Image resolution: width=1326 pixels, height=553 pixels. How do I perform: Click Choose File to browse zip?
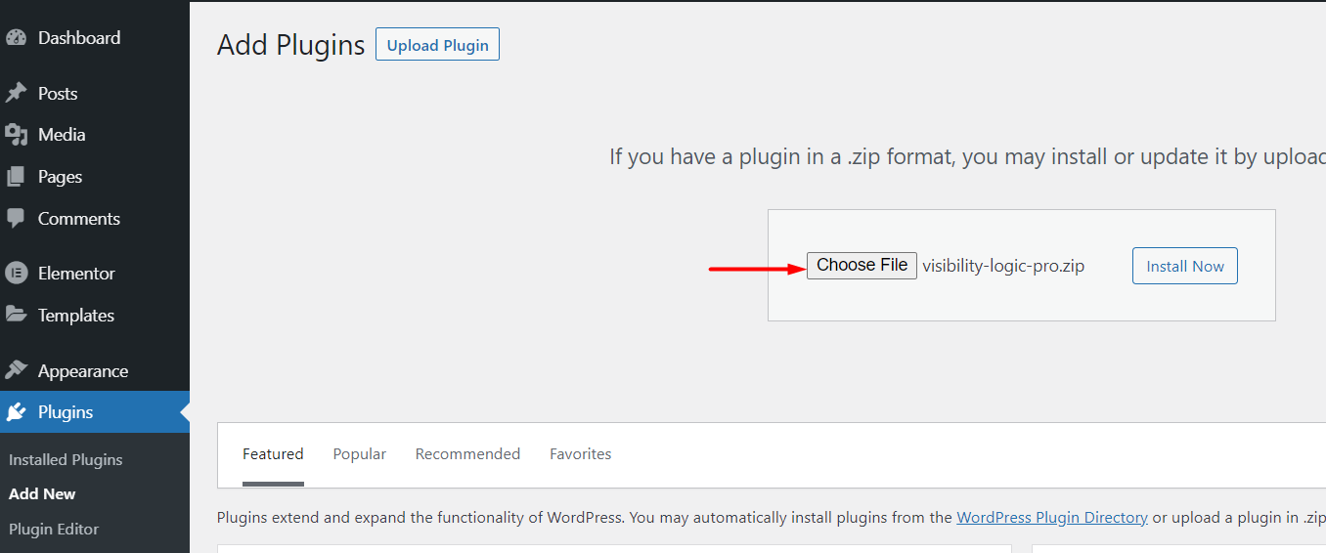point(862,266)
